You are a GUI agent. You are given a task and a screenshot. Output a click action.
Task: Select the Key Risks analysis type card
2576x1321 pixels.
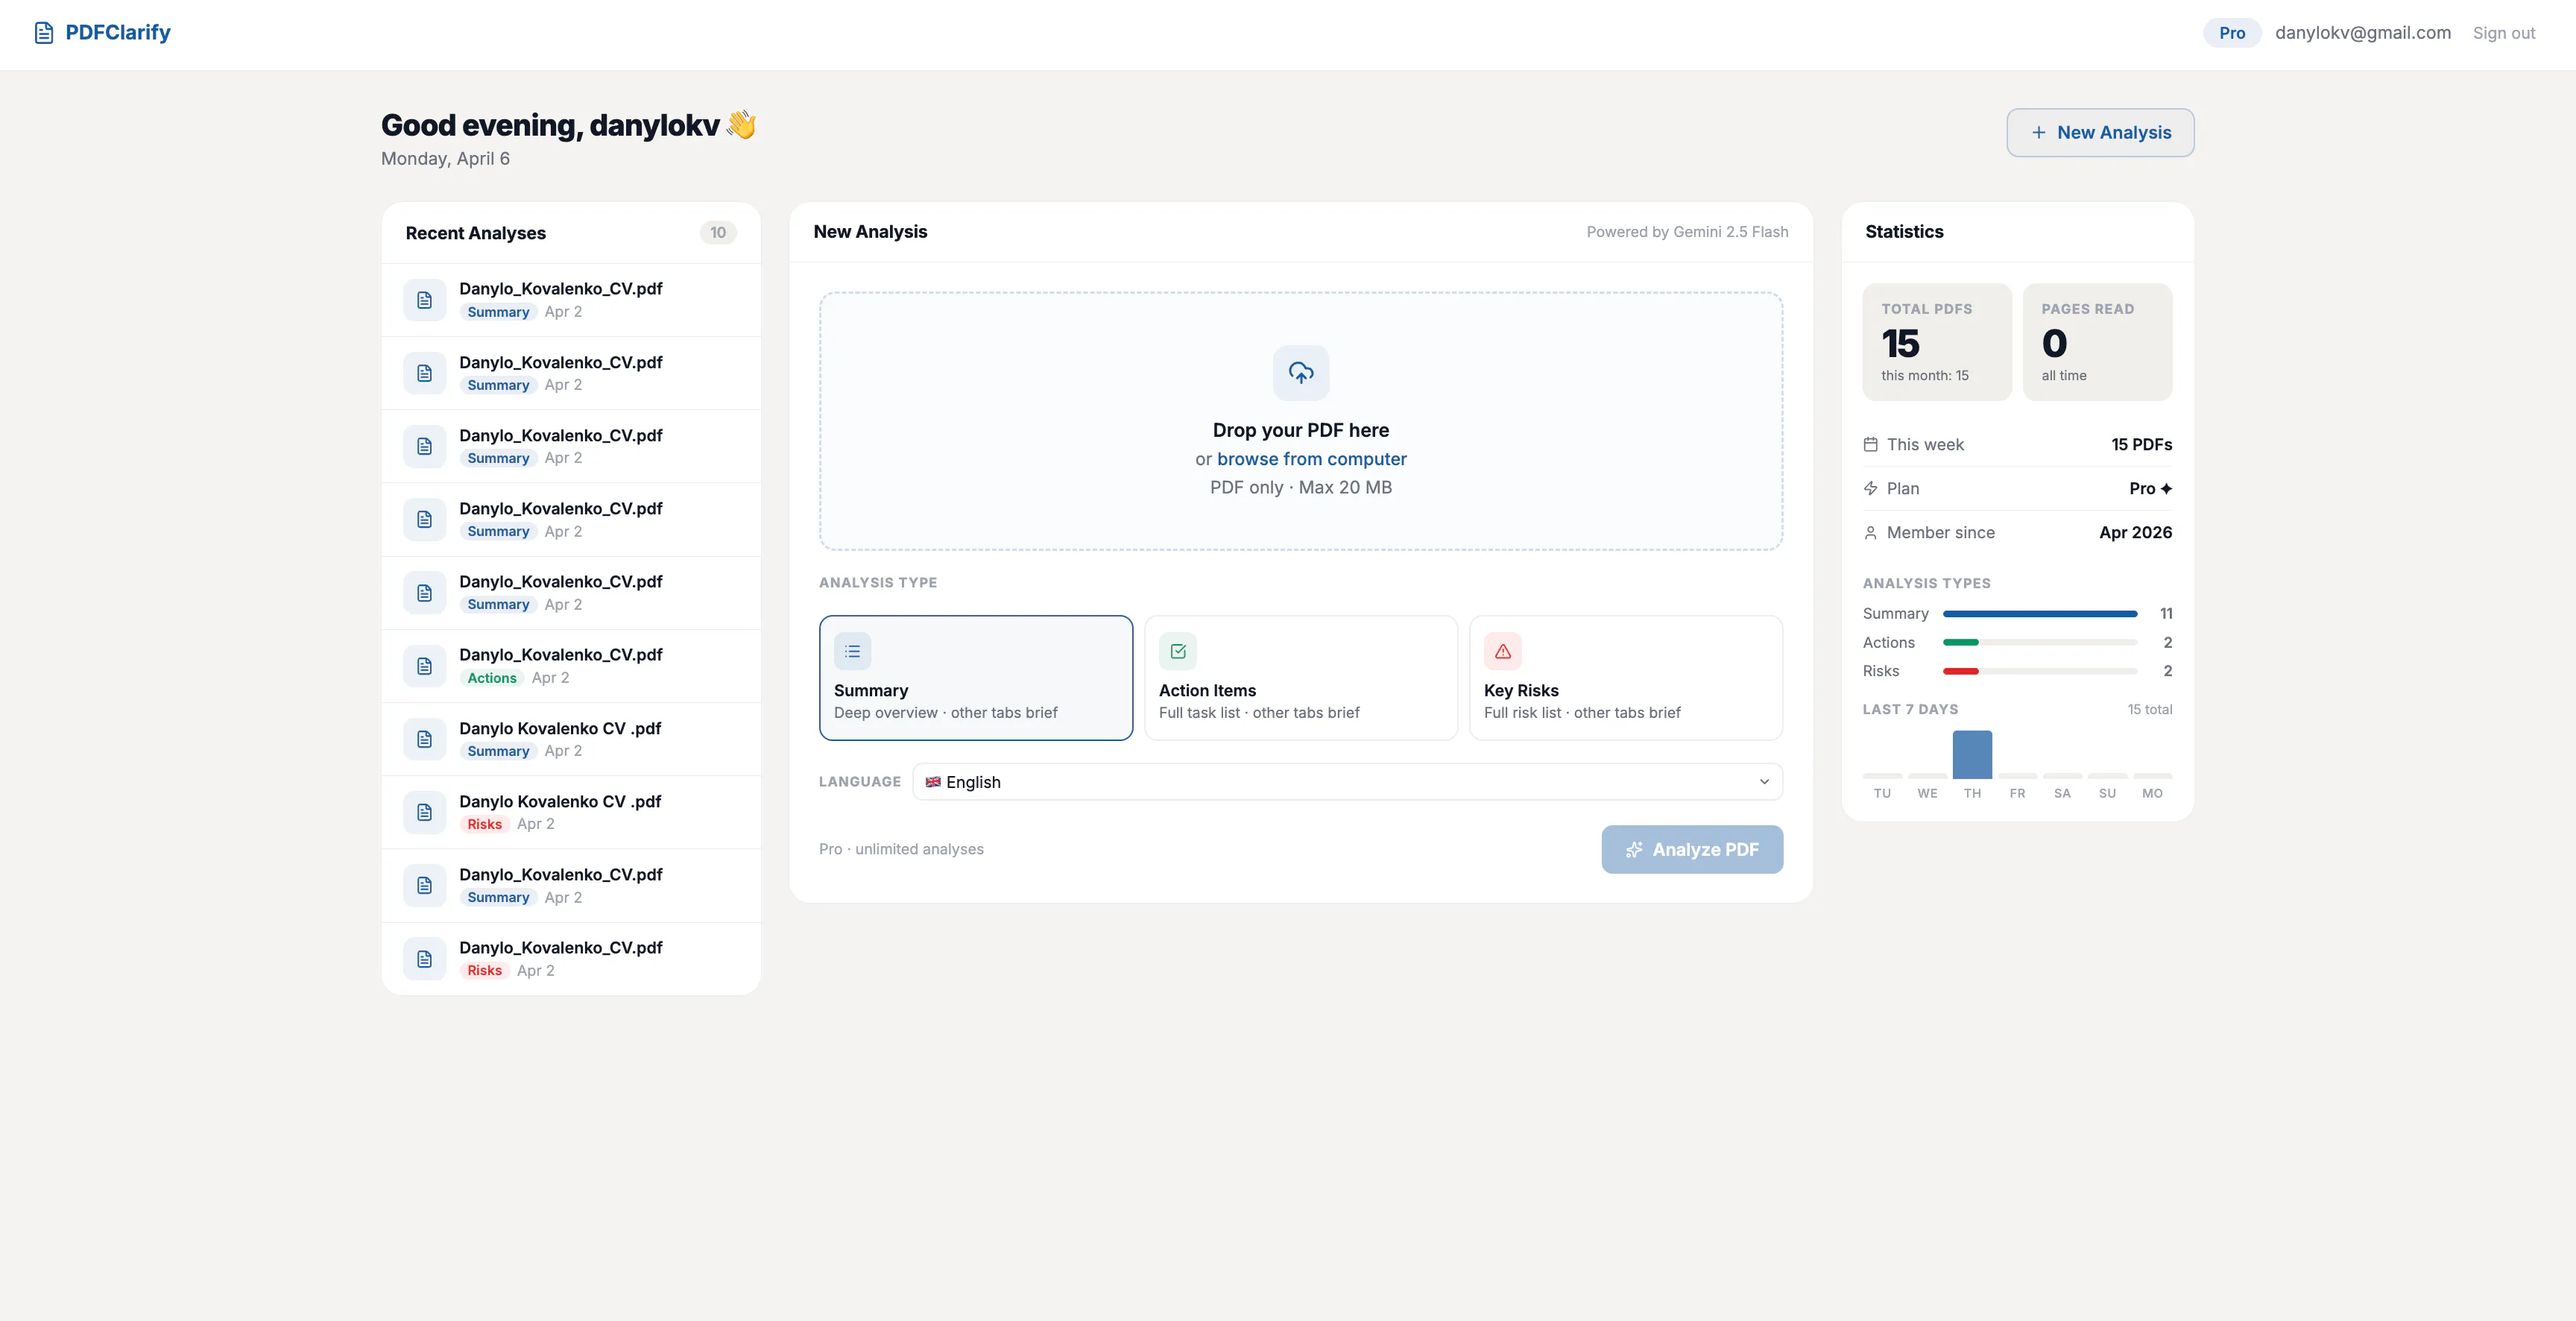point(1626,678)
